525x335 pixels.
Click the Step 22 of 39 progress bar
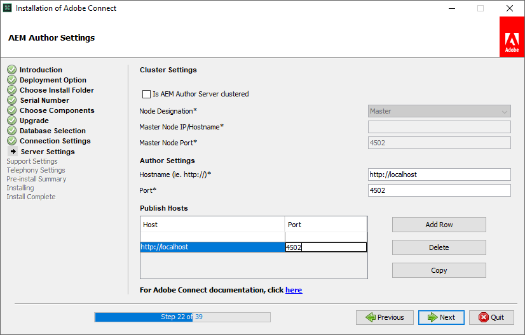pos(182,317)
